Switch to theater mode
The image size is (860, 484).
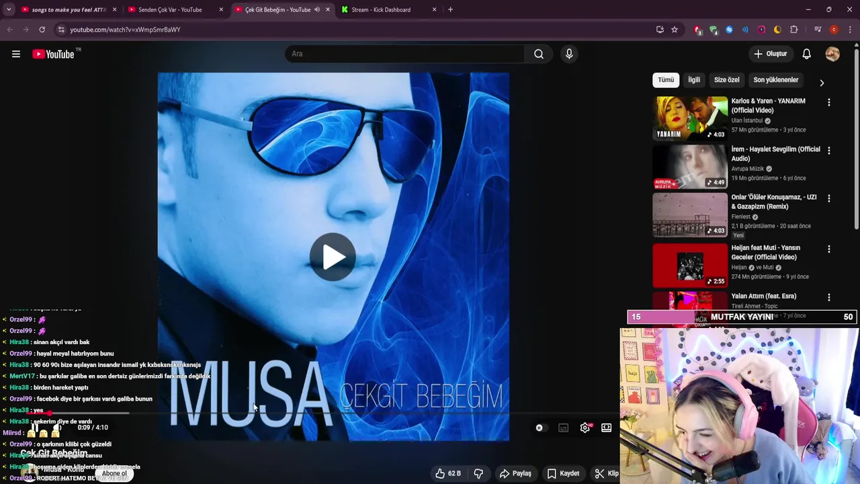point(607,428)
